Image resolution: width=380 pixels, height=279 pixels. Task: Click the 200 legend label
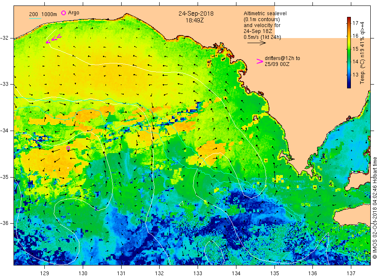click(33, 14)
